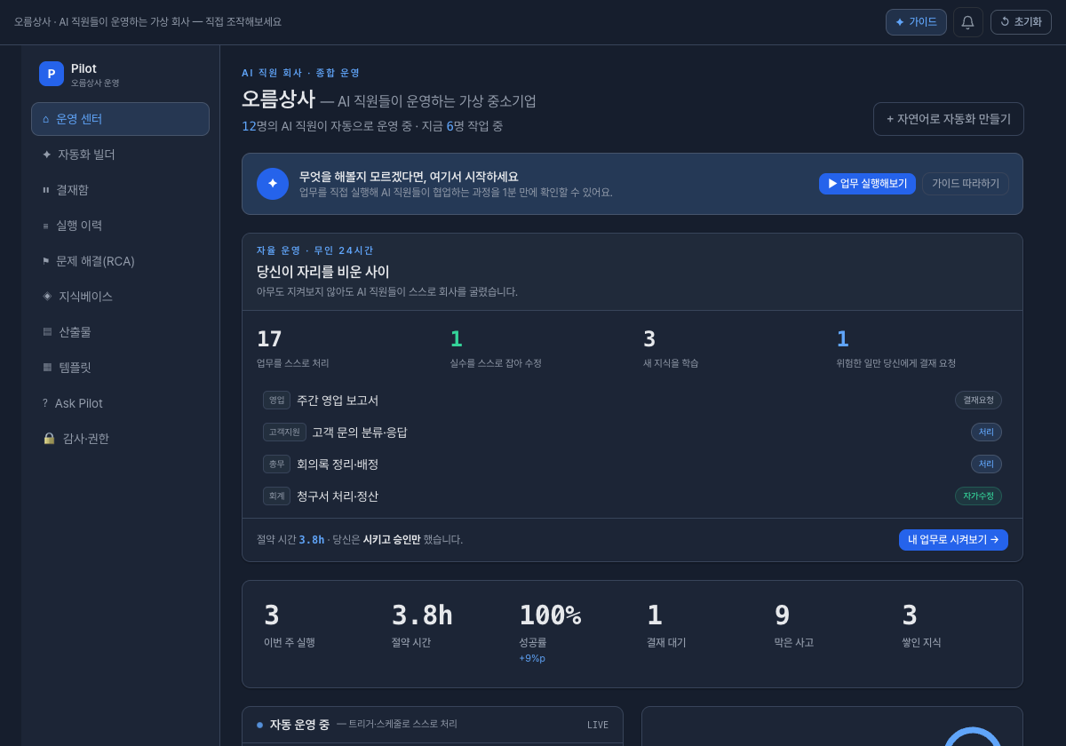This screenshot has width=1066, height=746.
Task: Click the flag icon beside 문제 해결(RCA)
Action: point(46,261)
